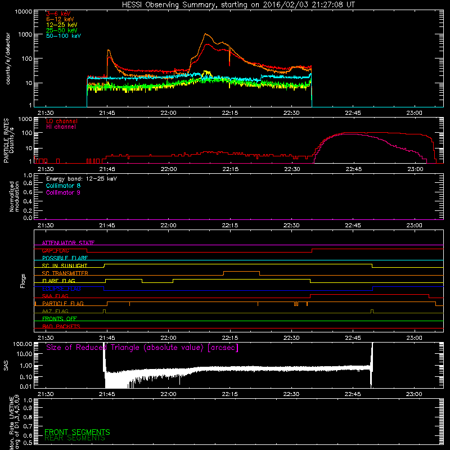Click the FRONTS_OFF flag label

click(x=60, y=318)
